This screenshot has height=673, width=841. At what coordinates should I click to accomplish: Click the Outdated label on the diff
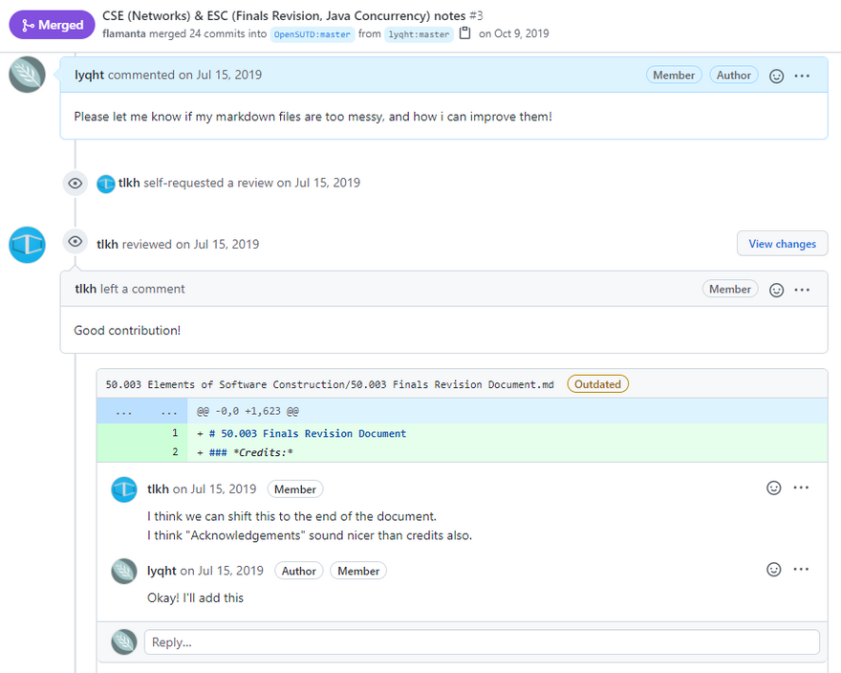pos(597,384)
